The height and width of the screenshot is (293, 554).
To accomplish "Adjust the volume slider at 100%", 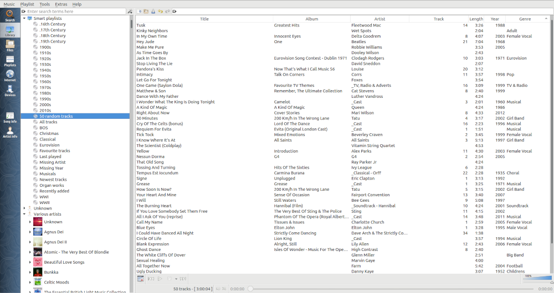I will (x=537, y=279).
